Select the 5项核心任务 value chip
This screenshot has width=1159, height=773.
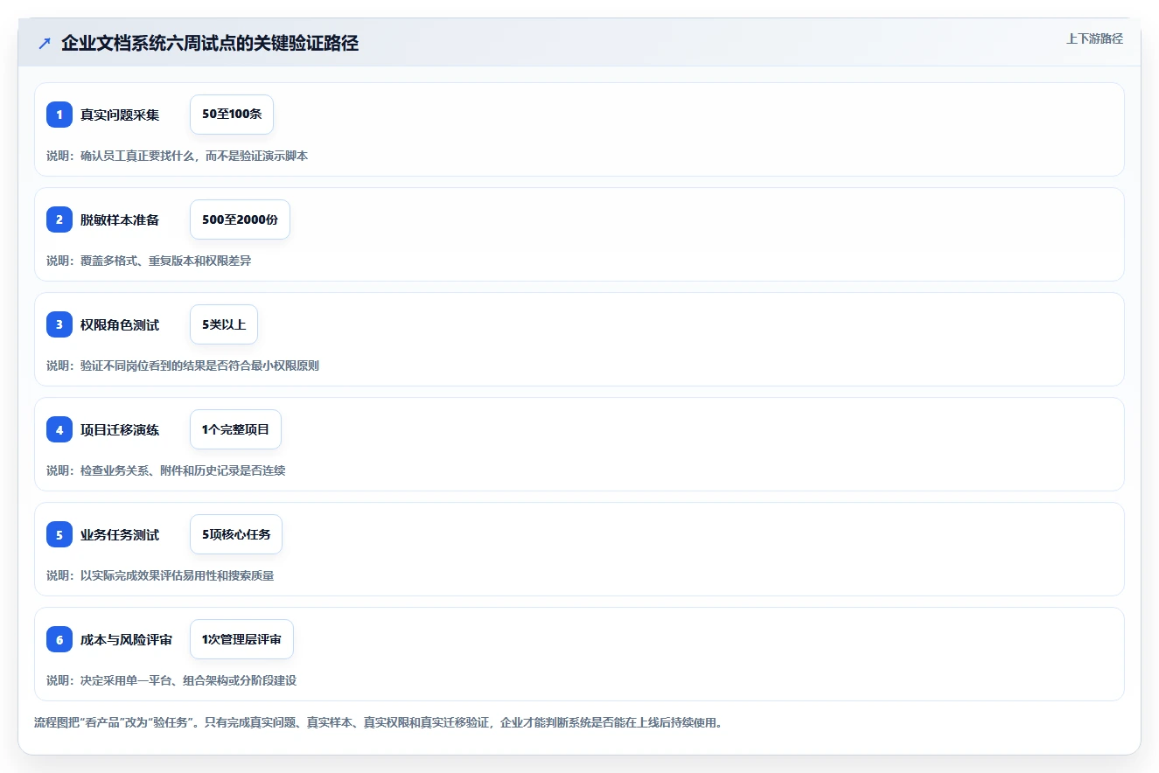[x=236, y=534]
